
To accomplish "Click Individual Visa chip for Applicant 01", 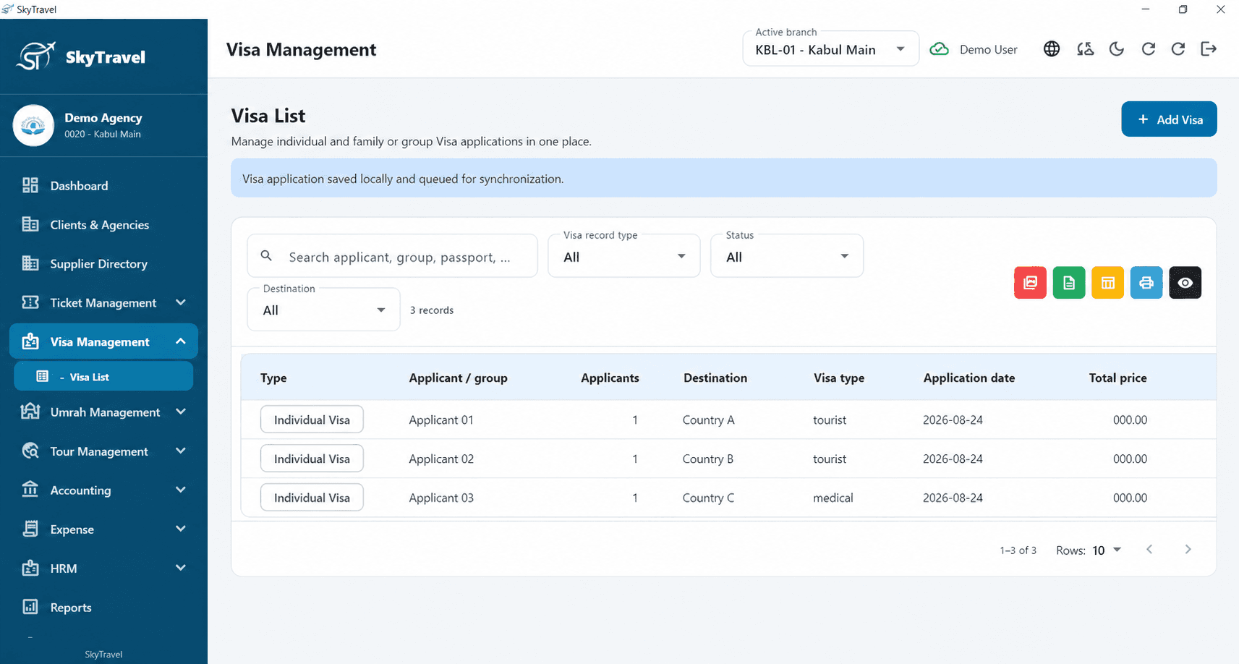I will click(312, 420).
